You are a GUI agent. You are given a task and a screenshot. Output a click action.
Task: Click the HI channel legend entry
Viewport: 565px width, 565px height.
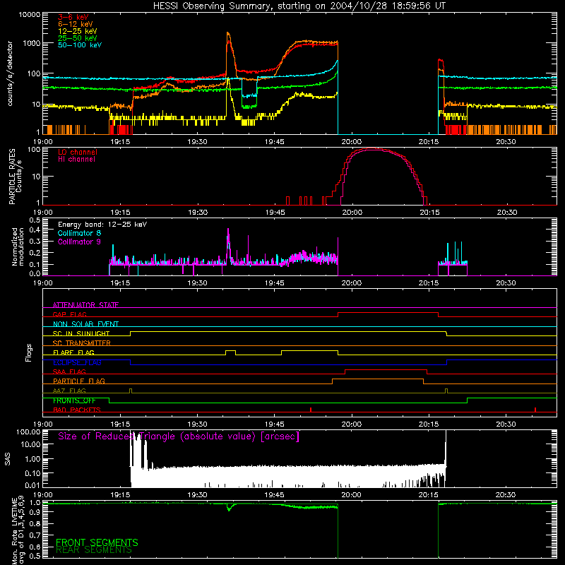(x=76, y=159)
